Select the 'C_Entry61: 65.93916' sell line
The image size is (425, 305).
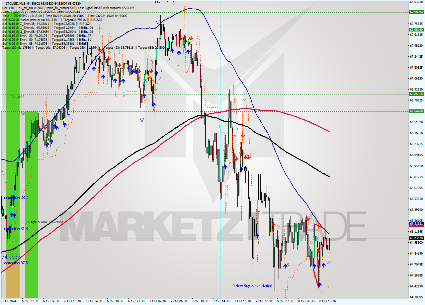47,28
